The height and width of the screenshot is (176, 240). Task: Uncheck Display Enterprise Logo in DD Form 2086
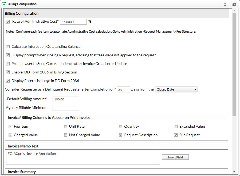pos(8,81)
